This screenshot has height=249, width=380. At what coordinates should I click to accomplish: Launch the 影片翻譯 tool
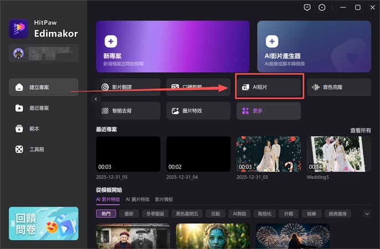point(128,87)
